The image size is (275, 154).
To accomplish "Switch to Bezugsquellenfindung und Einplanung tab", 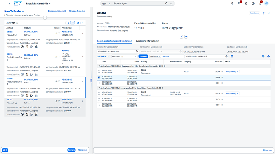I will [x=114, y=41].
